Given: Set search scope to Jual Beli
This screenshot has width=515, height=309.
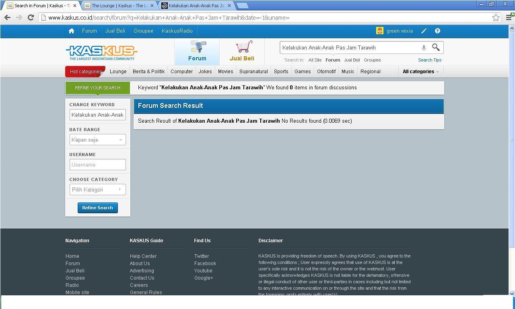Looking at the screenshot, I should click(352, 60).
